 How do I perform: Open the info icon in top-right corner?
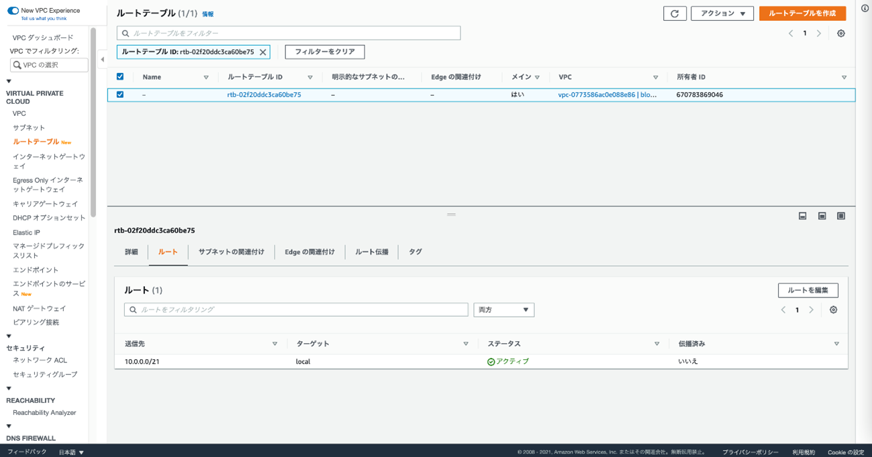[865, 8]
